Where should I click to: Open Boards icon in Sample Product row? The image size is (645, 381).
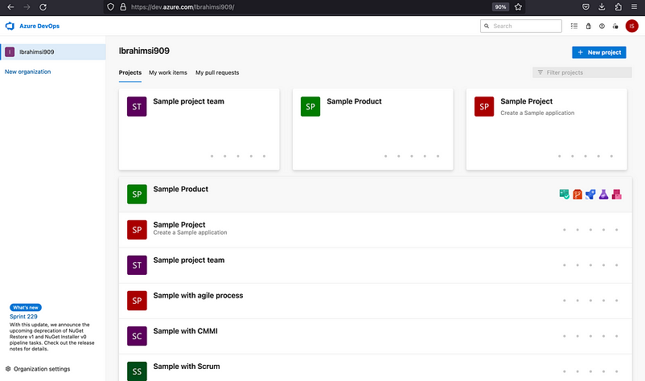click(565, 194)
